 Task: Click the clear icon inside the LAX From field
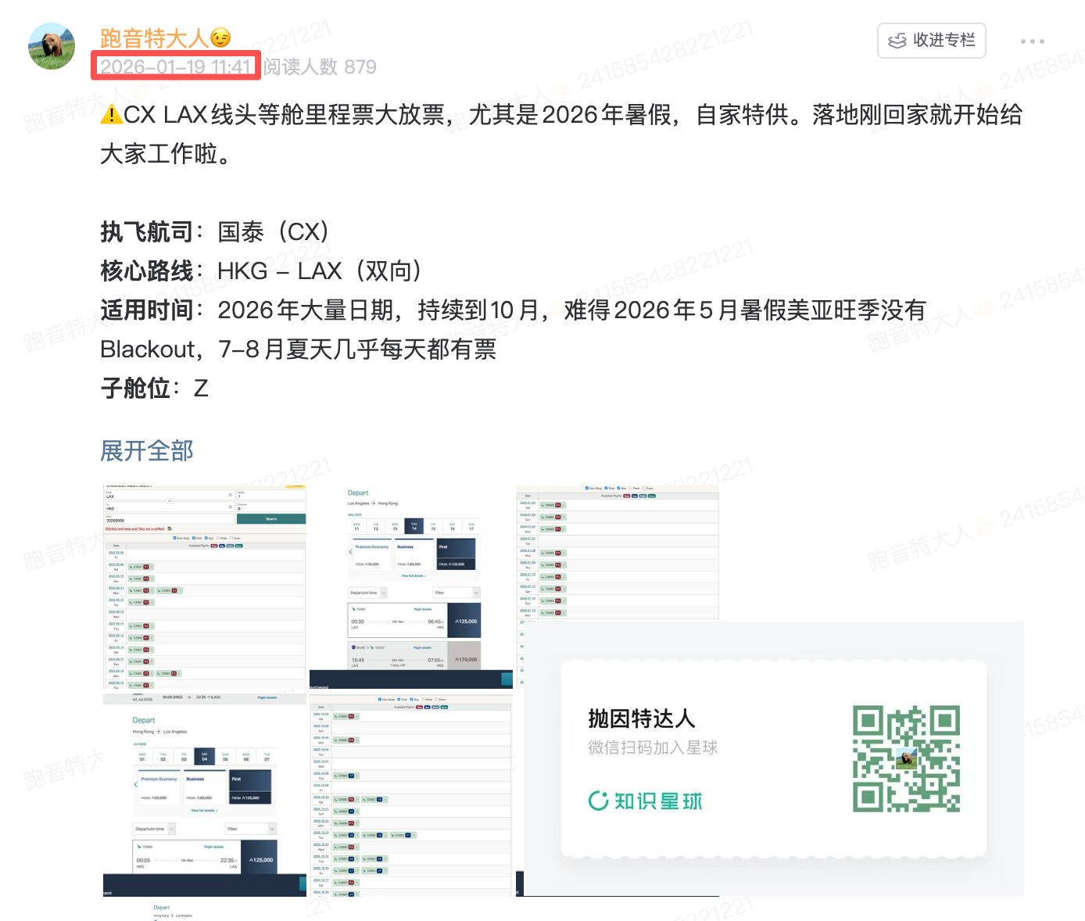click(231, 495)
